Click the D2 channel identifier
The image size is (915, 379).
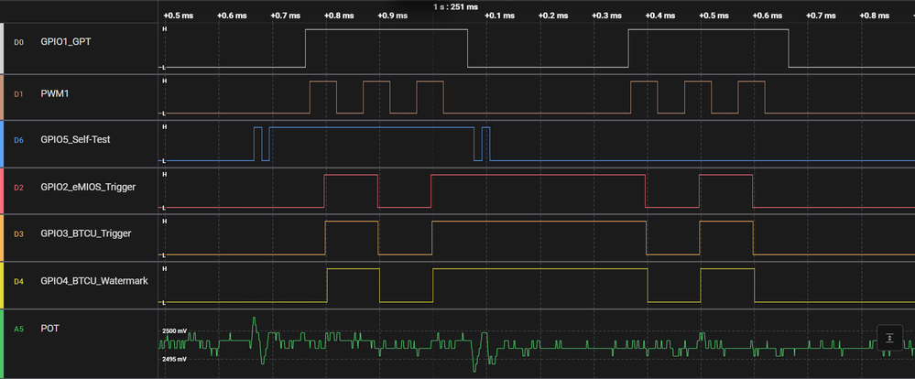pyautogui.click(x=18, y=188)
